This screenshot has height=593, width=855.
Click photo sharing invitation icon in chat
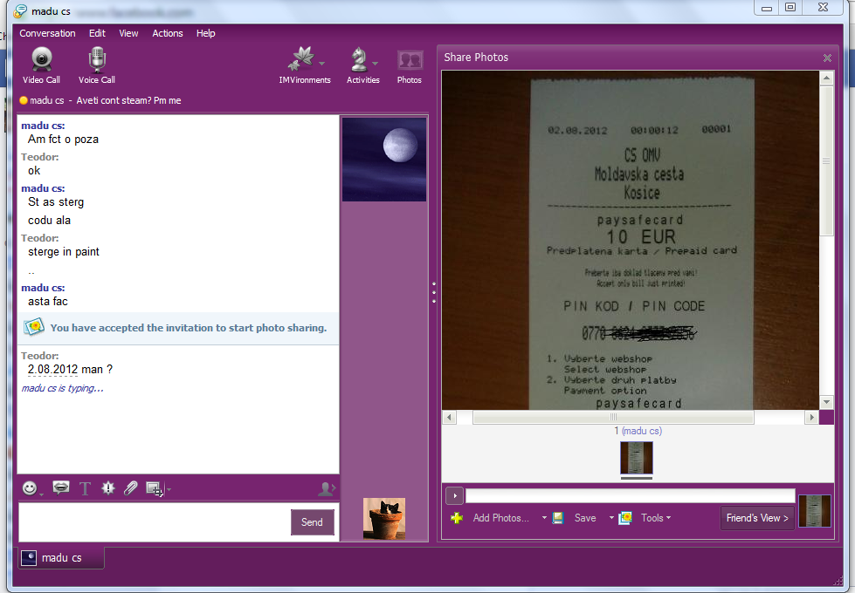[x=34, y=327]
